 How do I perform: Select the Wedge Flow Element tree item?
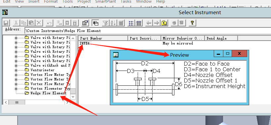(48, 93)
